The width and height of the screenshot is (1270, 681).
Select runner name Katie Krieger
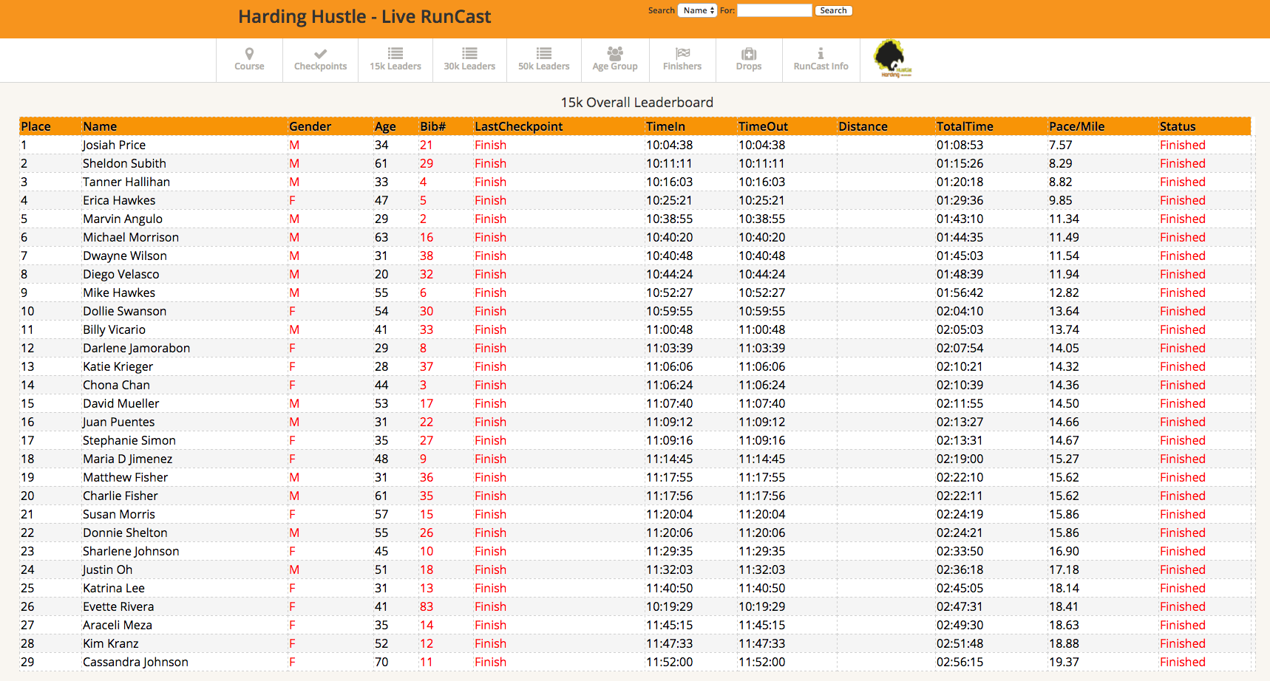click(118, 366)
